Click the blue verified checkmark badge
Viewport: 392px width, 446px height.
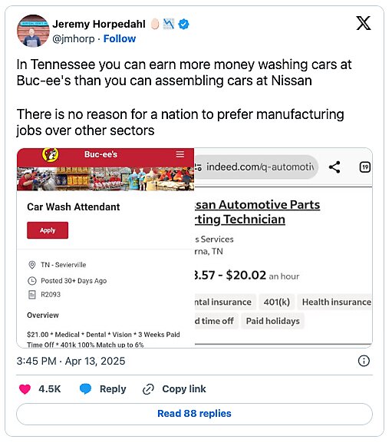[183, 24]
